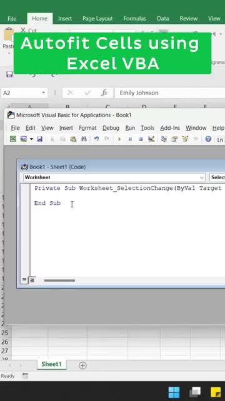This screenshot has width=225, height=401.
Task: Click formula bar containing Emily Johnson
Action: (169, 93)
